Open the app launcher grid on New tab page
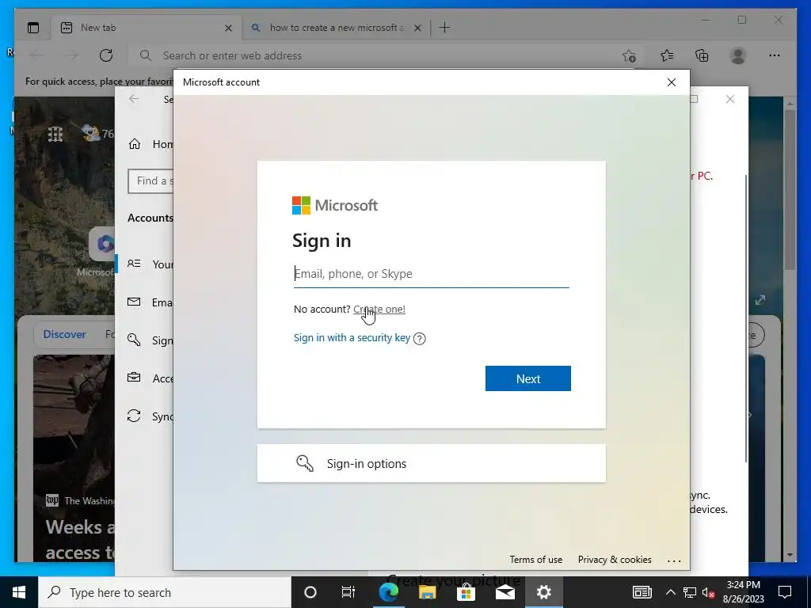The height and width of the screenshot is (608, 811). click(x=55, y=135)
